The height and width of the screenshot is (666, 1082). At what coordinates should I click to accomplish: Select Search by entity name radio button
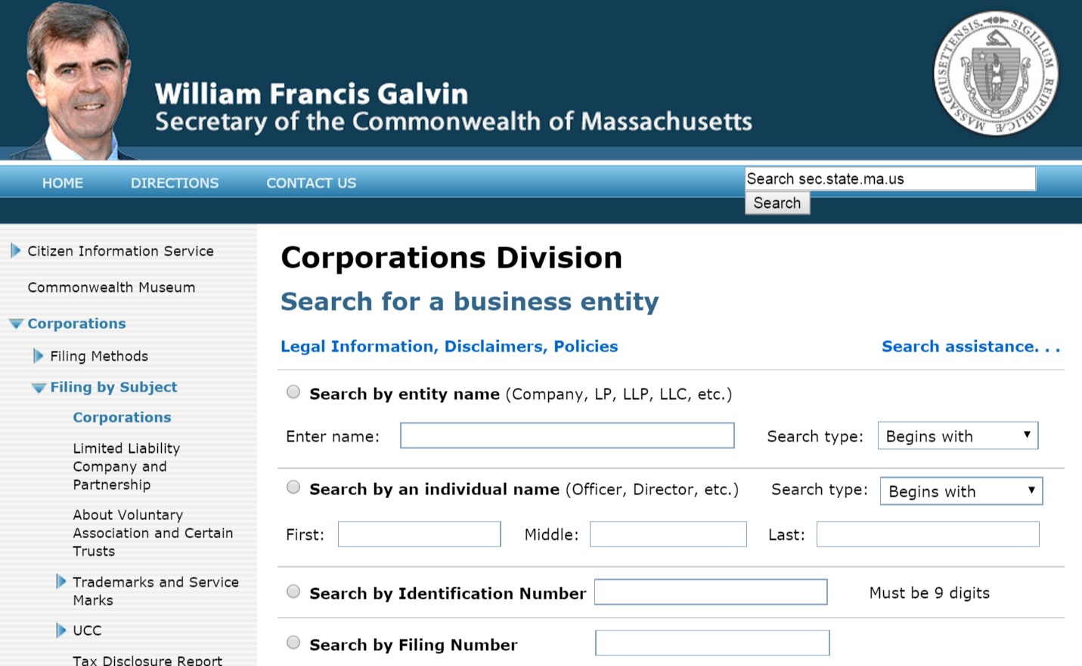coord(293,392)
